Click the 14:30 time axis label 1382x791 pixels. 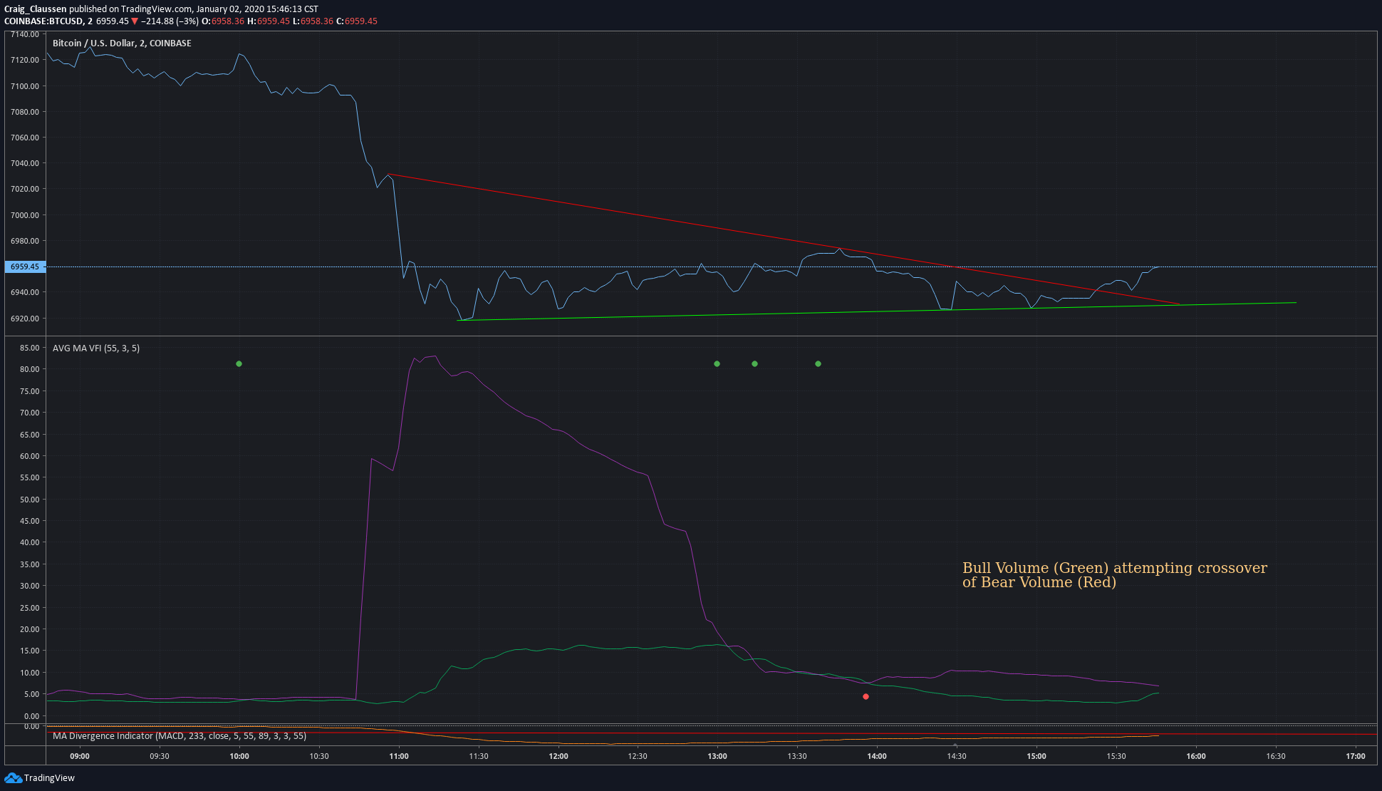click(957, 756)
